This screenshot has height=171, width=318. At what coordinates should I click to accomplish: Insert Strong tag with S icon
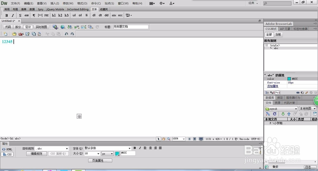point(20,15)
